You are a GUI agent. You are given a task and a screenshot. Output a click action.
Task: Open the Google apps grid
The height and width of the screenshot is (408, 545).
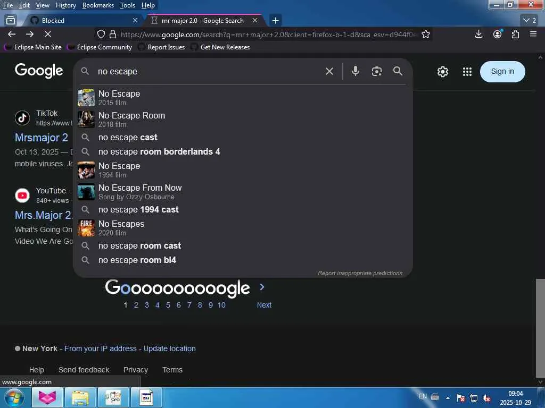click(x=467, y=72)
